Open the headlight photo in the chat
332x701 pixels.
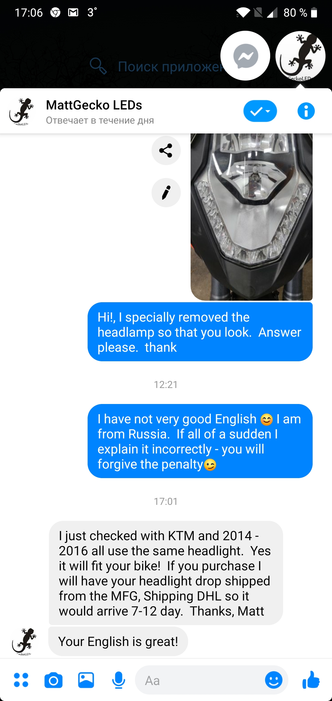(251, 217)
